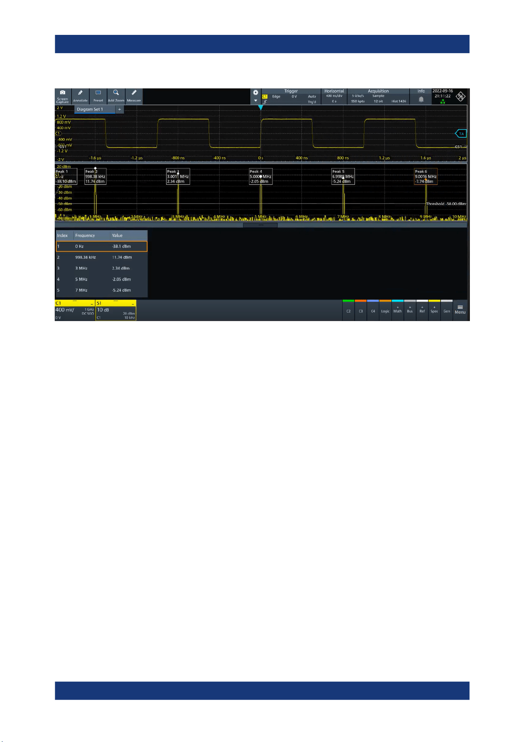Click the Peak 5 label -5.24 dBm
Screen dimensions: 525x742
pyautogui.click(x=343, y=176)
